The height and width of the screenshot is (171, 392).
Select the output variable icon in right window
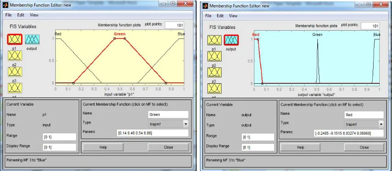231,40
